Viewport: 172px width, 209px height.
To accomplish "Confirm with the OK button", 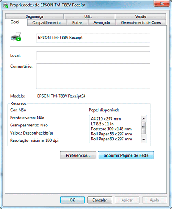I will pyautogui.click(x=72, y=200).
